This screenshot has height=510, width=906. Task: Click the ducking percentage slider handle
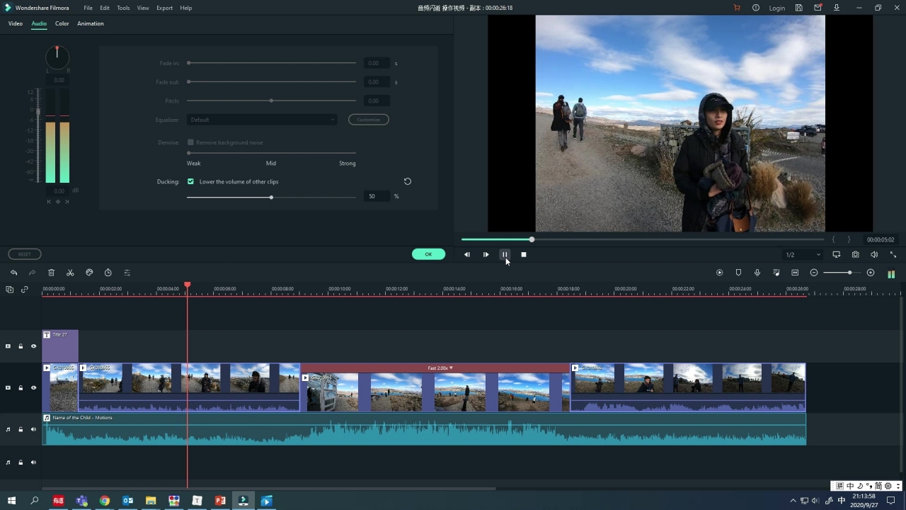click(271, 197)
